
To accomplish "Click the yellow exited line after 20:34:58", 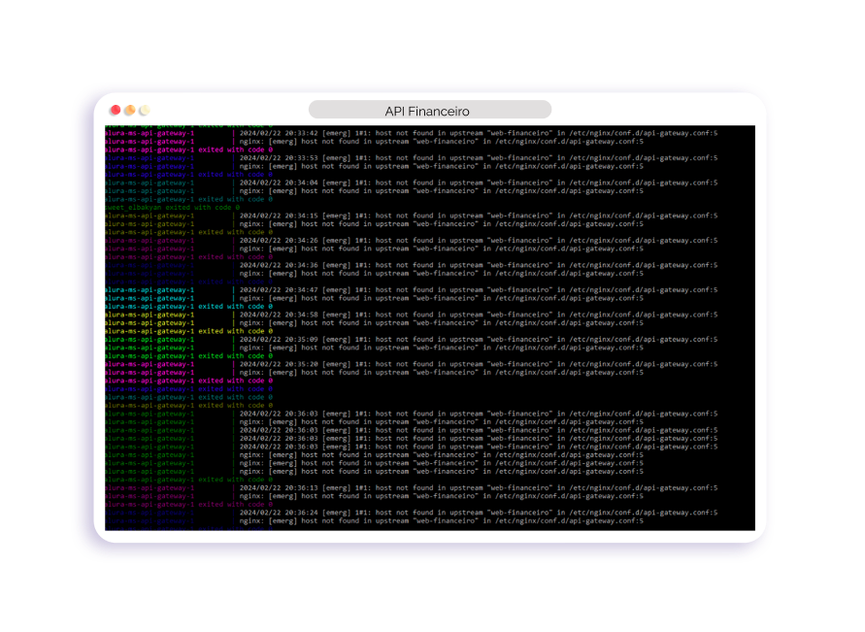I will pyautogui.click(x=188, y=331).
